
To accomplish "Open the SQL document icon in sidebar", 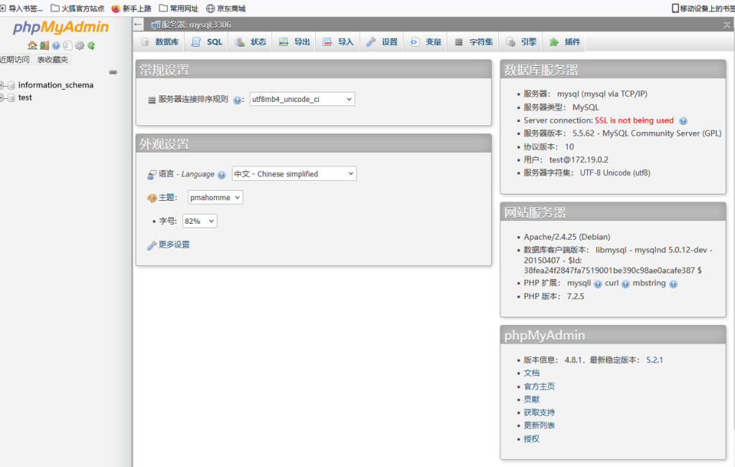I will tap(67, 45).
